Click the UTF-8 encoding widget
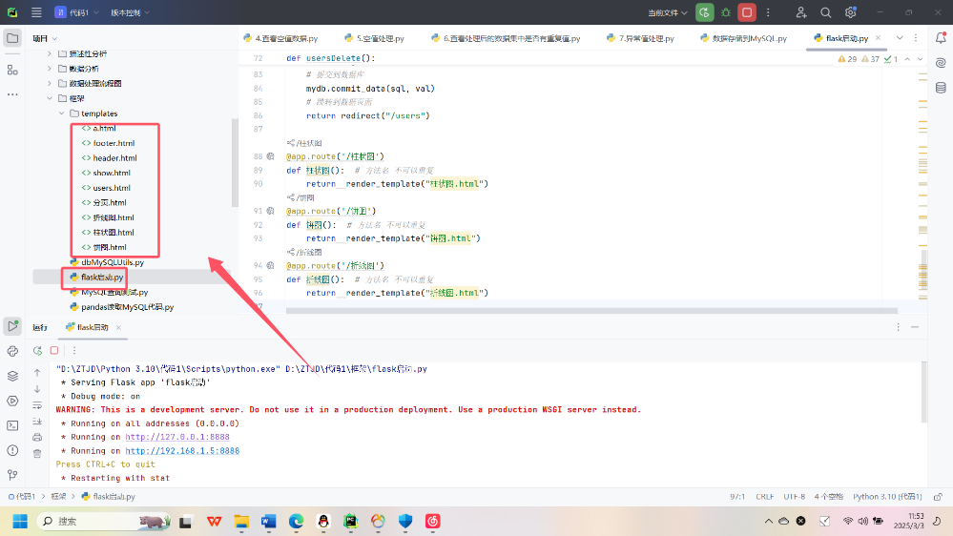 [794, 497]
